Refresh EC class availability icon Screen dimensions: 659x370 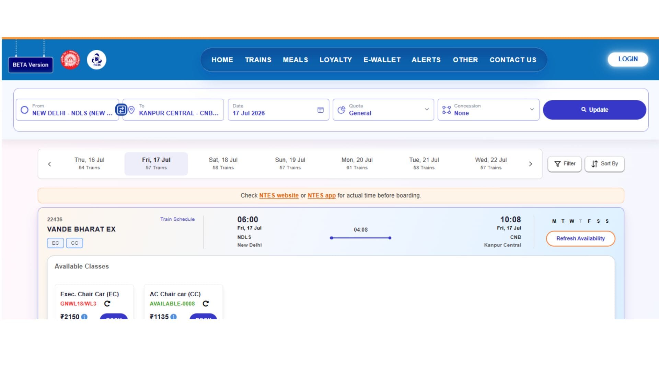pyautogui.click(x=107, y=304)
